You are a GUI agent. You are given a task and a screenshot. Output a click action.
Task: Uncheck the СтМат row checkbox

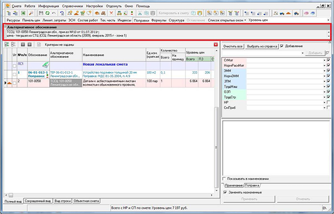pos(328,60)
